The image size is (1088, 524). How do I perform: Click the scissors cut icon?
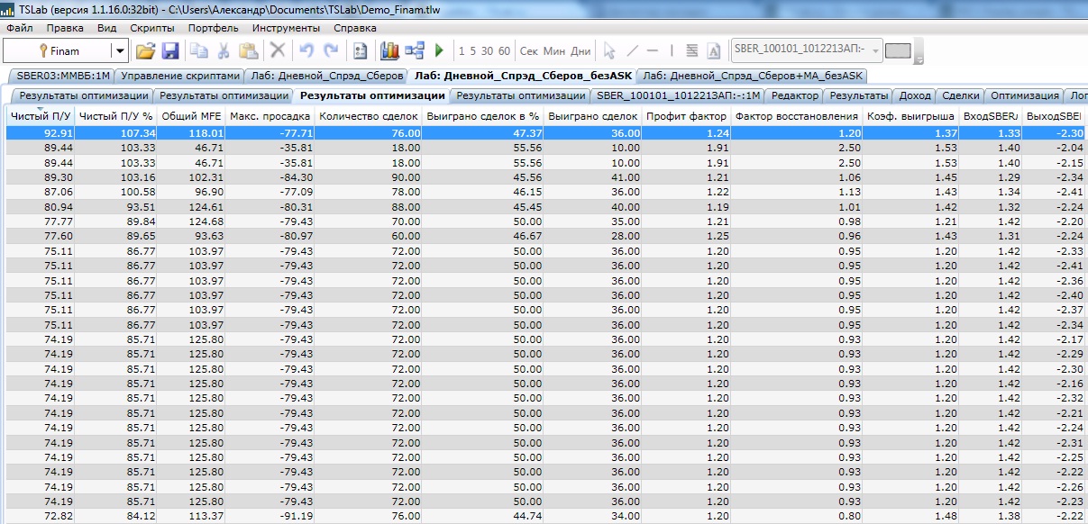223,51
